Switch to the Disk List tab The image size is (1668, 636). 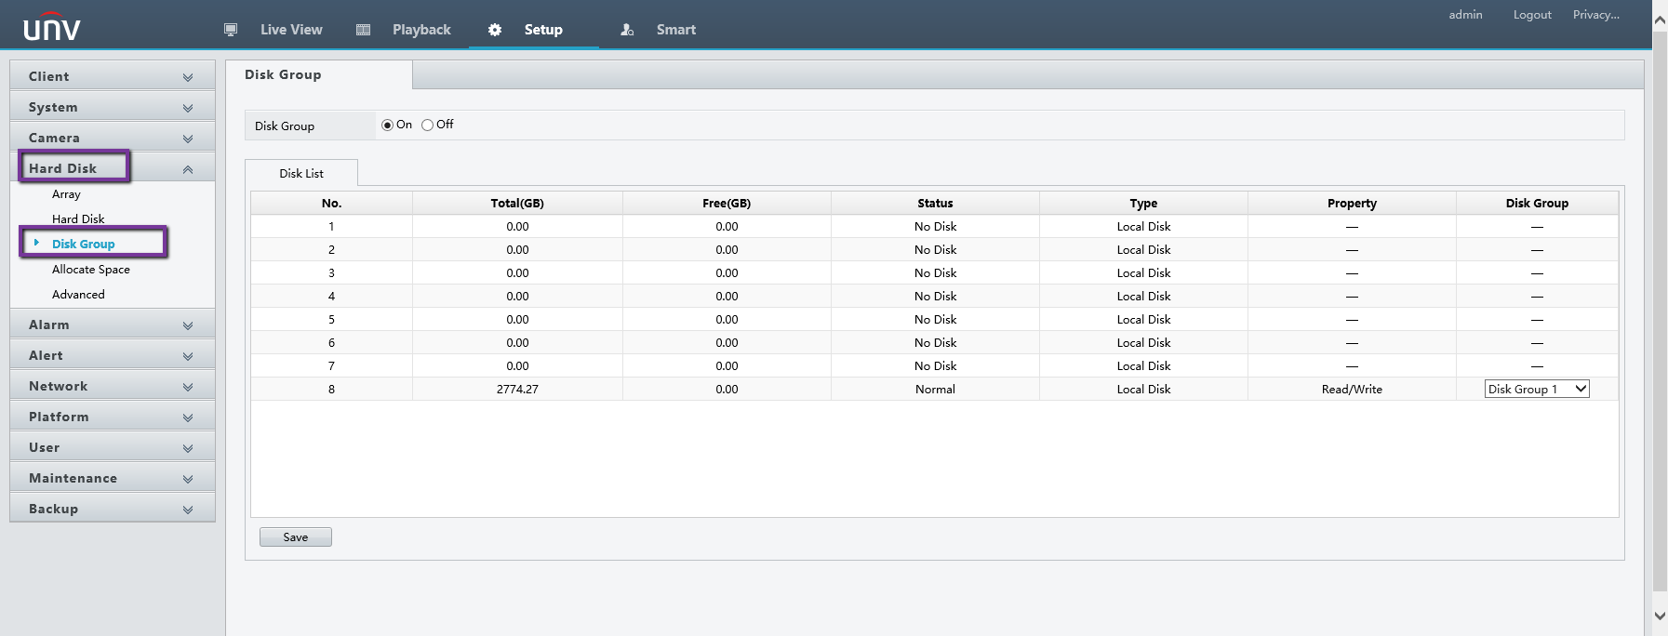coord(301,174)
